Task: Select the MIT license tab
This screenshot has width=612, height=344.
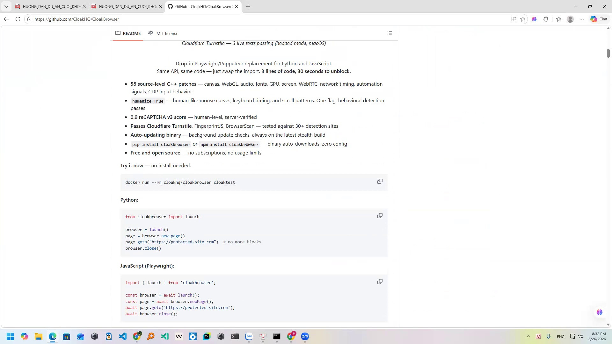Action: tap(163, 33)
